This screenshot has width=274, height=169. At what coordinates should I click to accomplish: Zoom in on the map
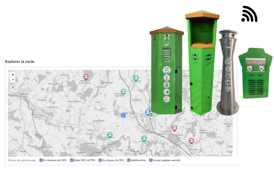coord(13,75)
